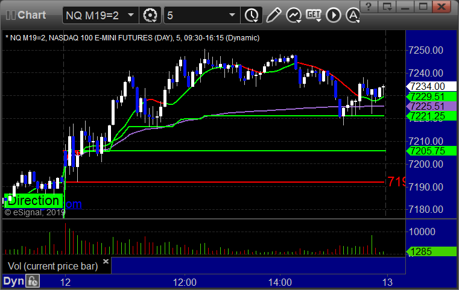Close the Vol (current price bar) study pane
The image size is (459, 290).
106,261
